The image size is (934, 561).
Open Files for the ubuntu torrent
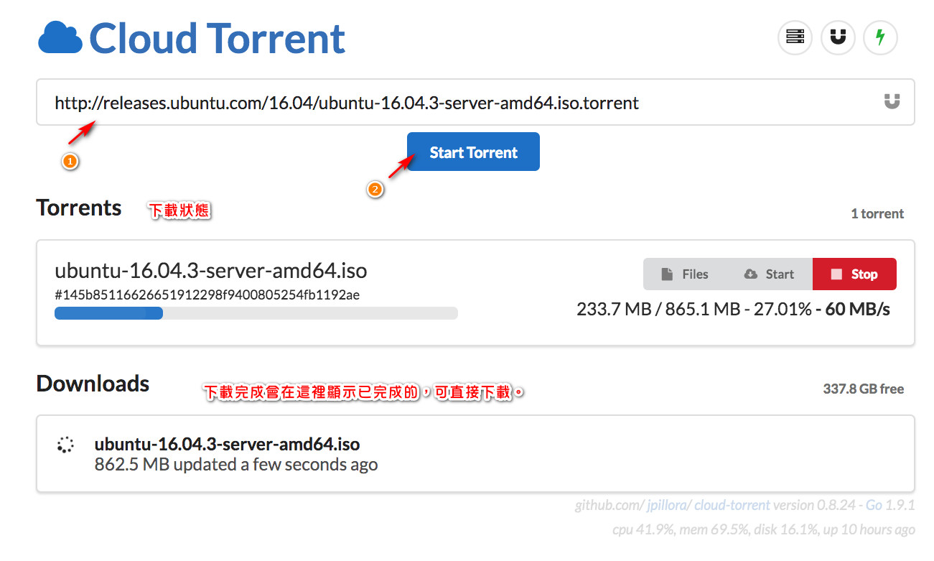coord(685,274)
